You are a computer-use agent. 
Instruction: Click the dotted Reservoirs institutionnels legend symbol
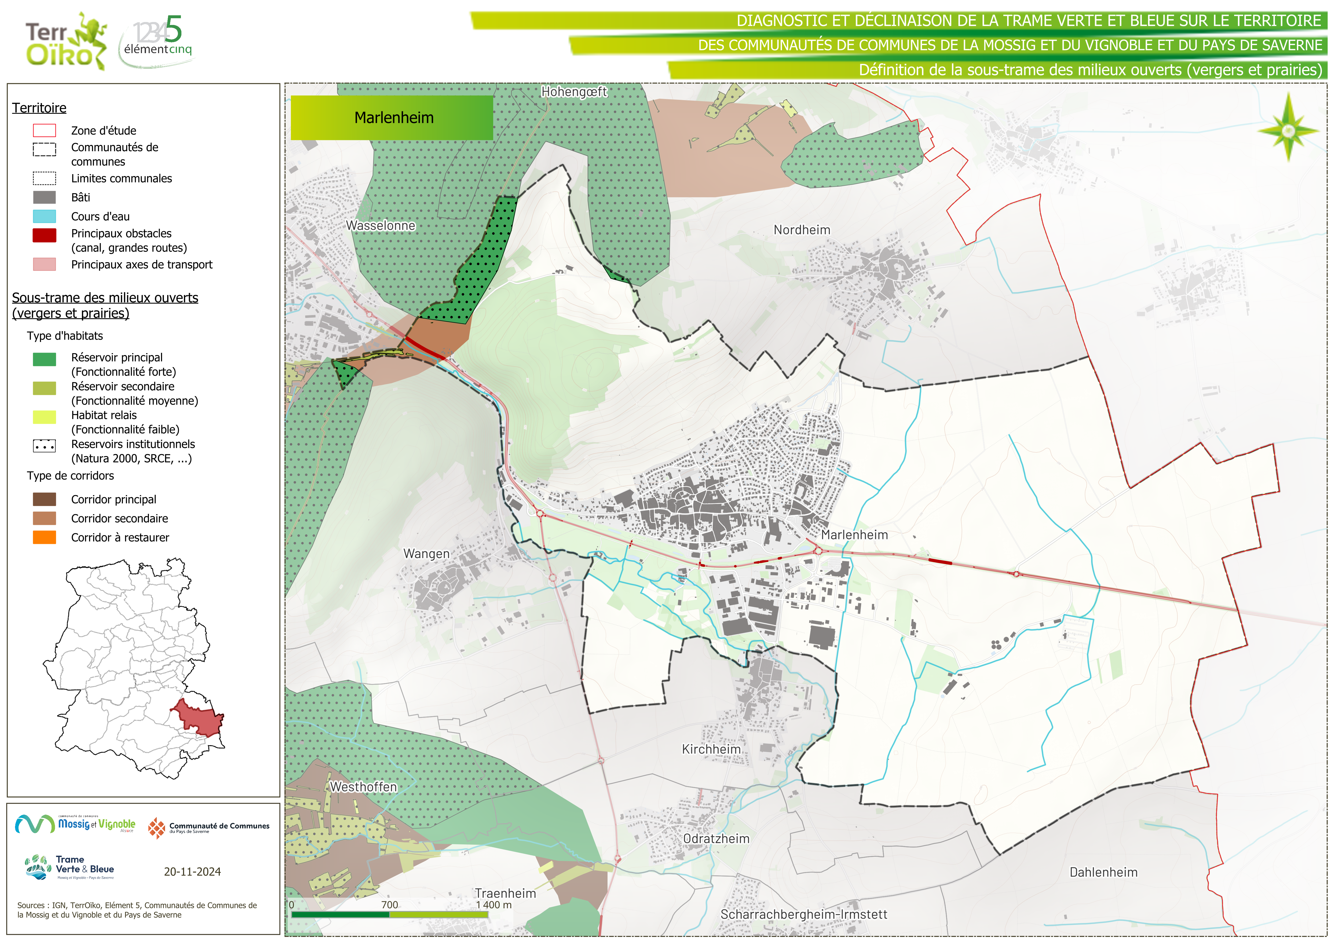[45, 446]
